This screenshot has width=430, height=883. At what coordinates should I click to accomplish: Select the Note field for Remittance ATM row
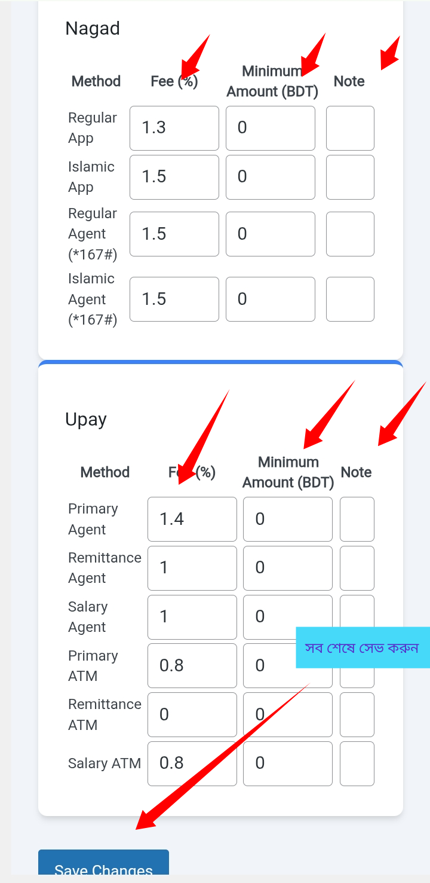click(357, 714)
